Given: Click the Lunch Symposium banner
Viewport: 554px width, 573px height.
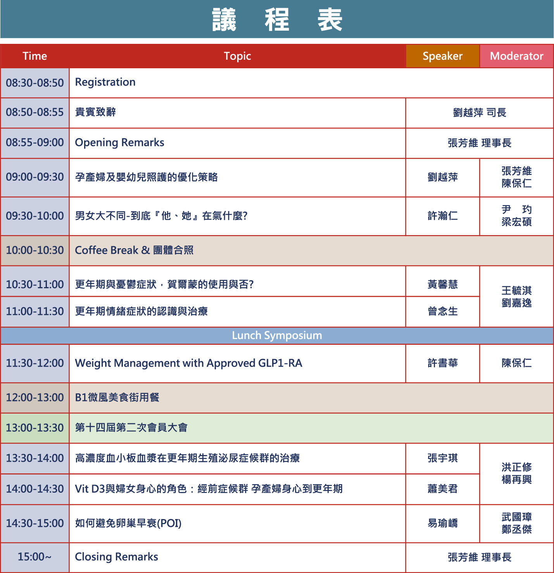Looking at the screenshot, I should point(277,336).
